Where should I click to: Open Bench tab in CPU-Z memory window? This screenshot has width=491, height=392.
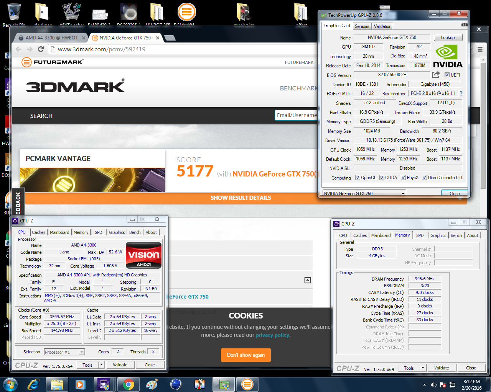[x=456, y=235]
